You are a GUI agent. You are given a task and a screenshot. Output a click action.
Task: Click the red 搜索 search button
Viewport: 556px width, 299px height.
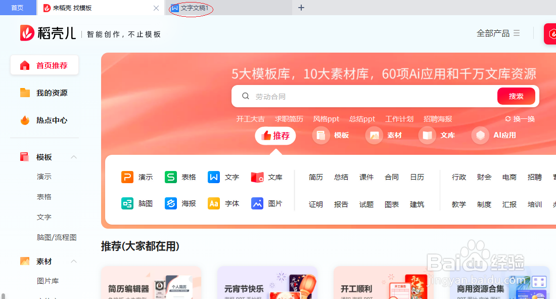tap(516, 96)
